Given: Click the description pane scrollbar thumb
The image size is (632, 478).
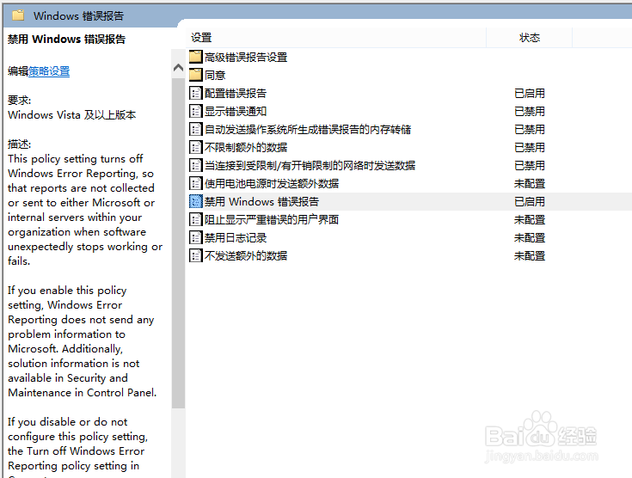Looking at the screenshot, I should pyautogui.click(x=178, y=243).
